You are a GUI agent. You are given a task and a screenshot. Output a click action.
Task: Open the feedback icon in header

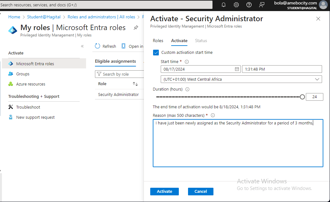tap(262, 5)
